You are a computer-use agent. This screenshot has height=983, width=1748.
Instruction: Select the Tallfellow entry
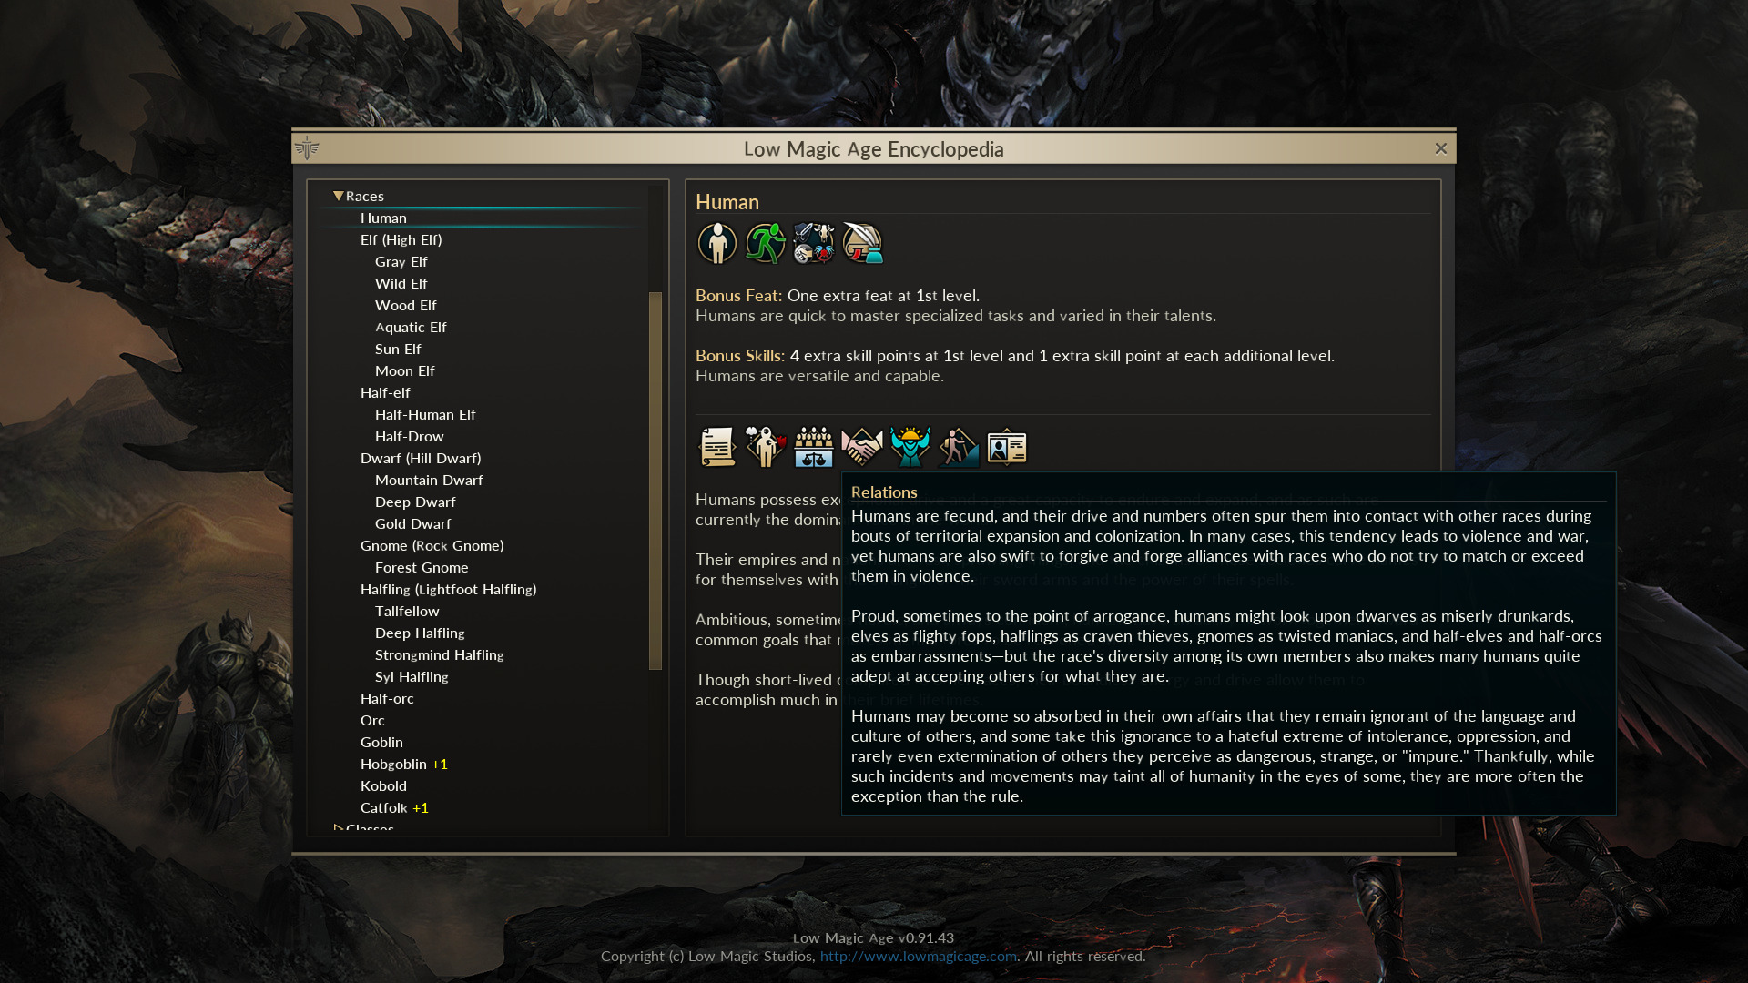pos(407,611)
